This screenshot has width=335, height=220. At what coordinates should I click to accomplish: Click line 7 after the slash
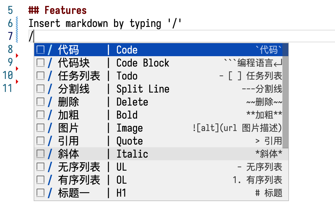pos(184,36)
